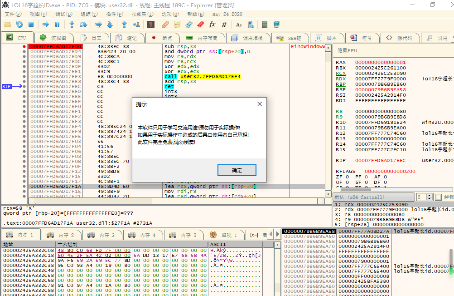The image size is (454, 296).
Task: Pause execution with the pause icon
Action: point(58,25)
